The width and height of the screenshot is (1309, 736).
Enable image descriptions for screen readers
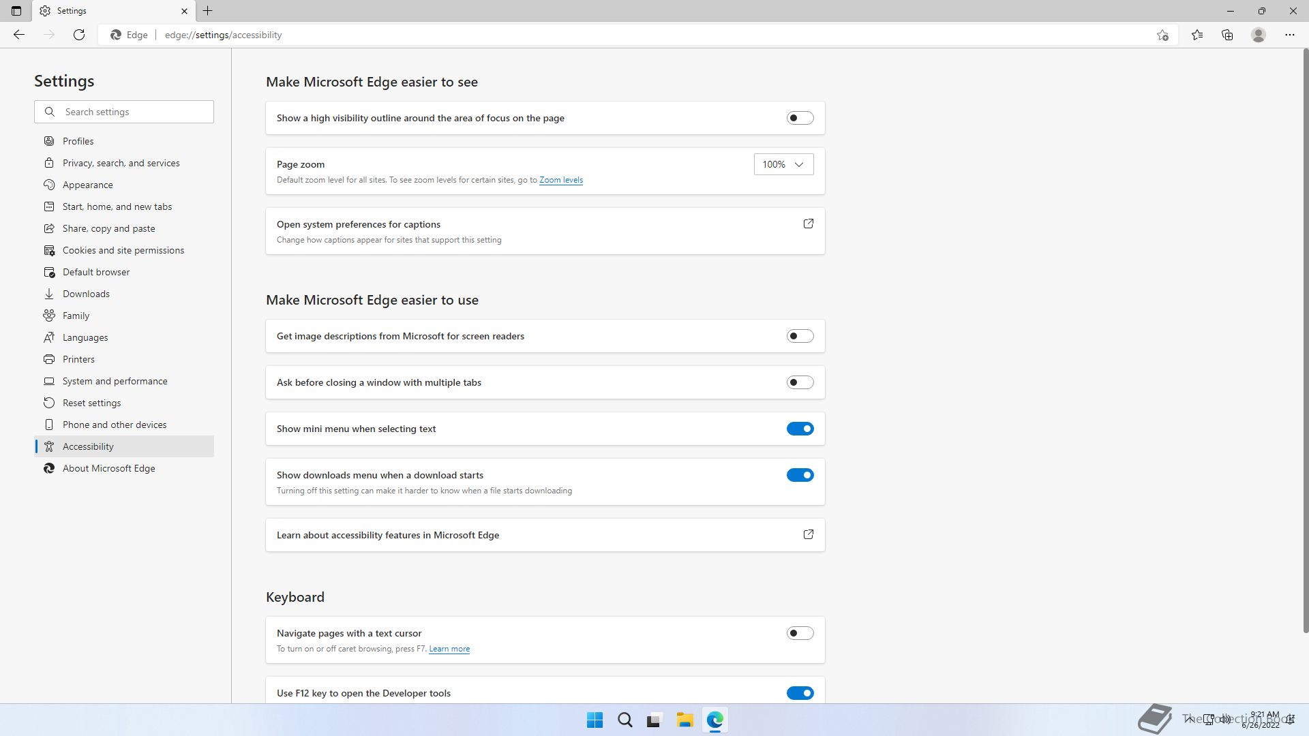[800, 336]
